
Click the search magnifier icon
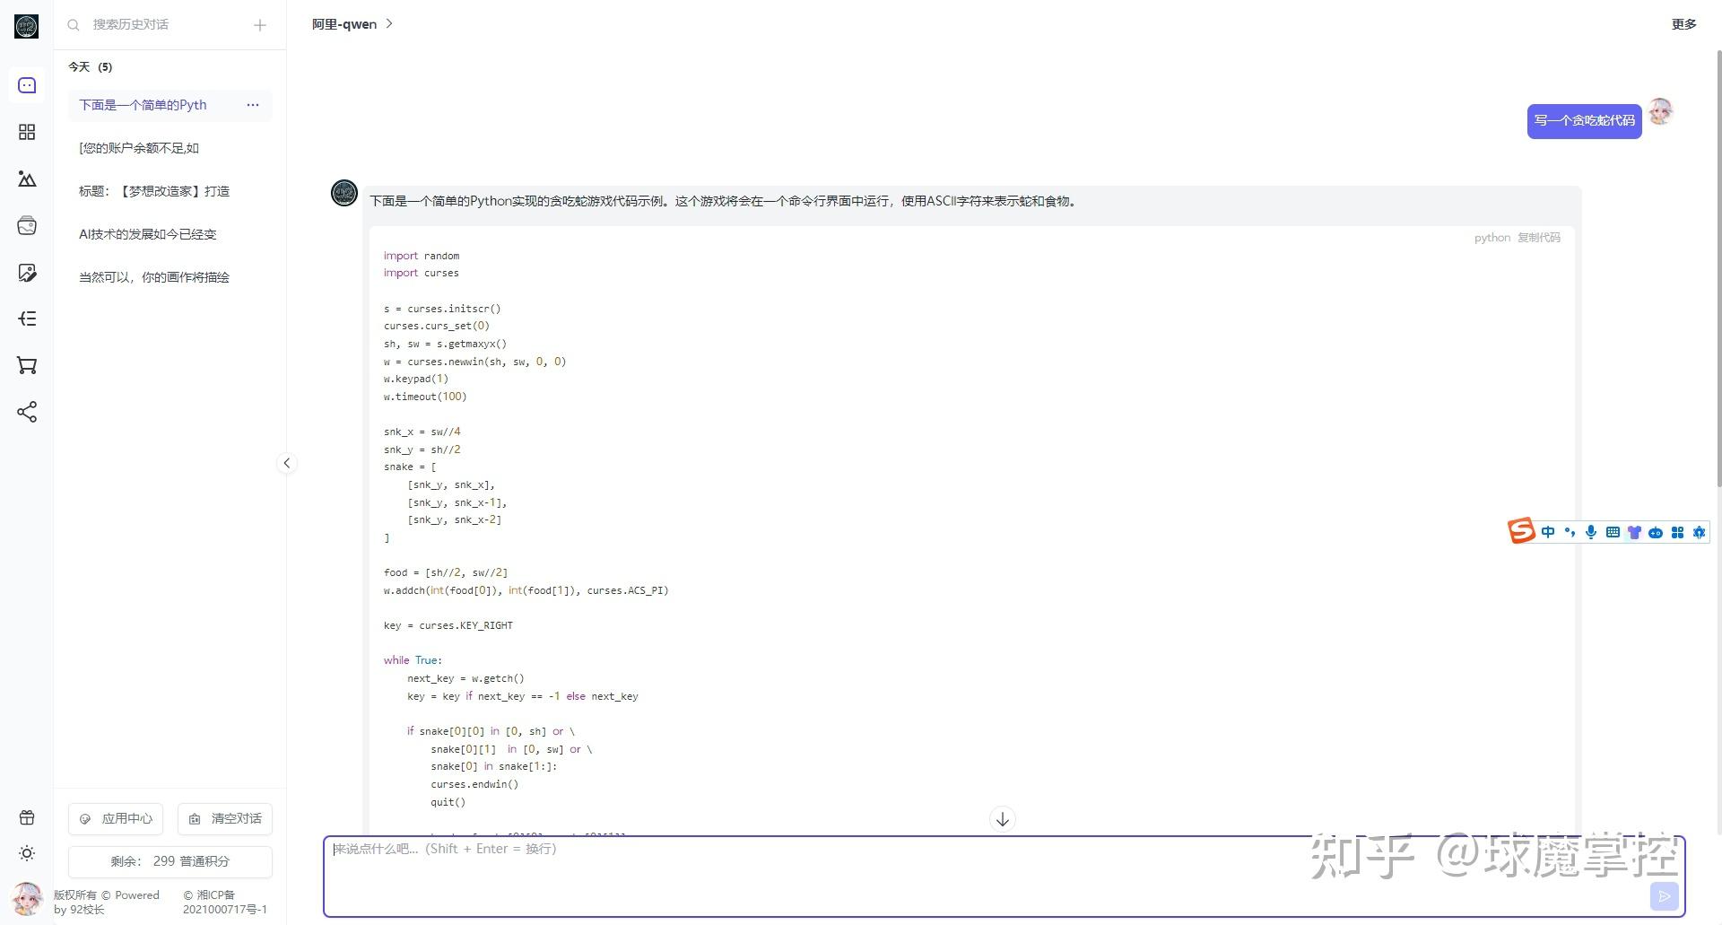74,25
